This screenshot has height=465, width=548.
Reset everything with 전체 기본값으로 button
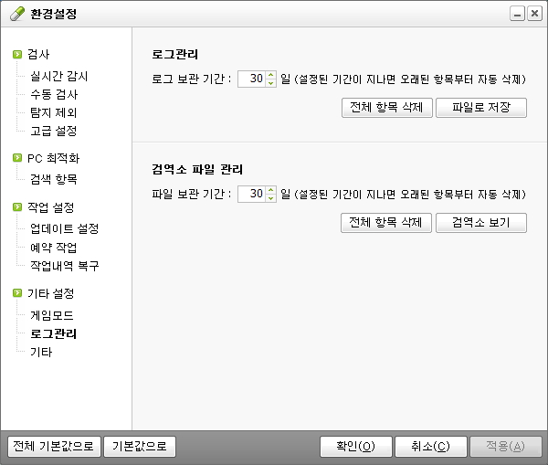pyautogui.click(x=52, y=447)
